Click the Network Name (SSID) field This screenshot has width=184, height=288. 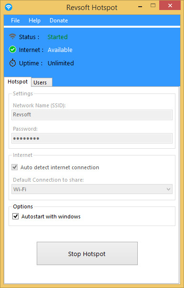92,114
